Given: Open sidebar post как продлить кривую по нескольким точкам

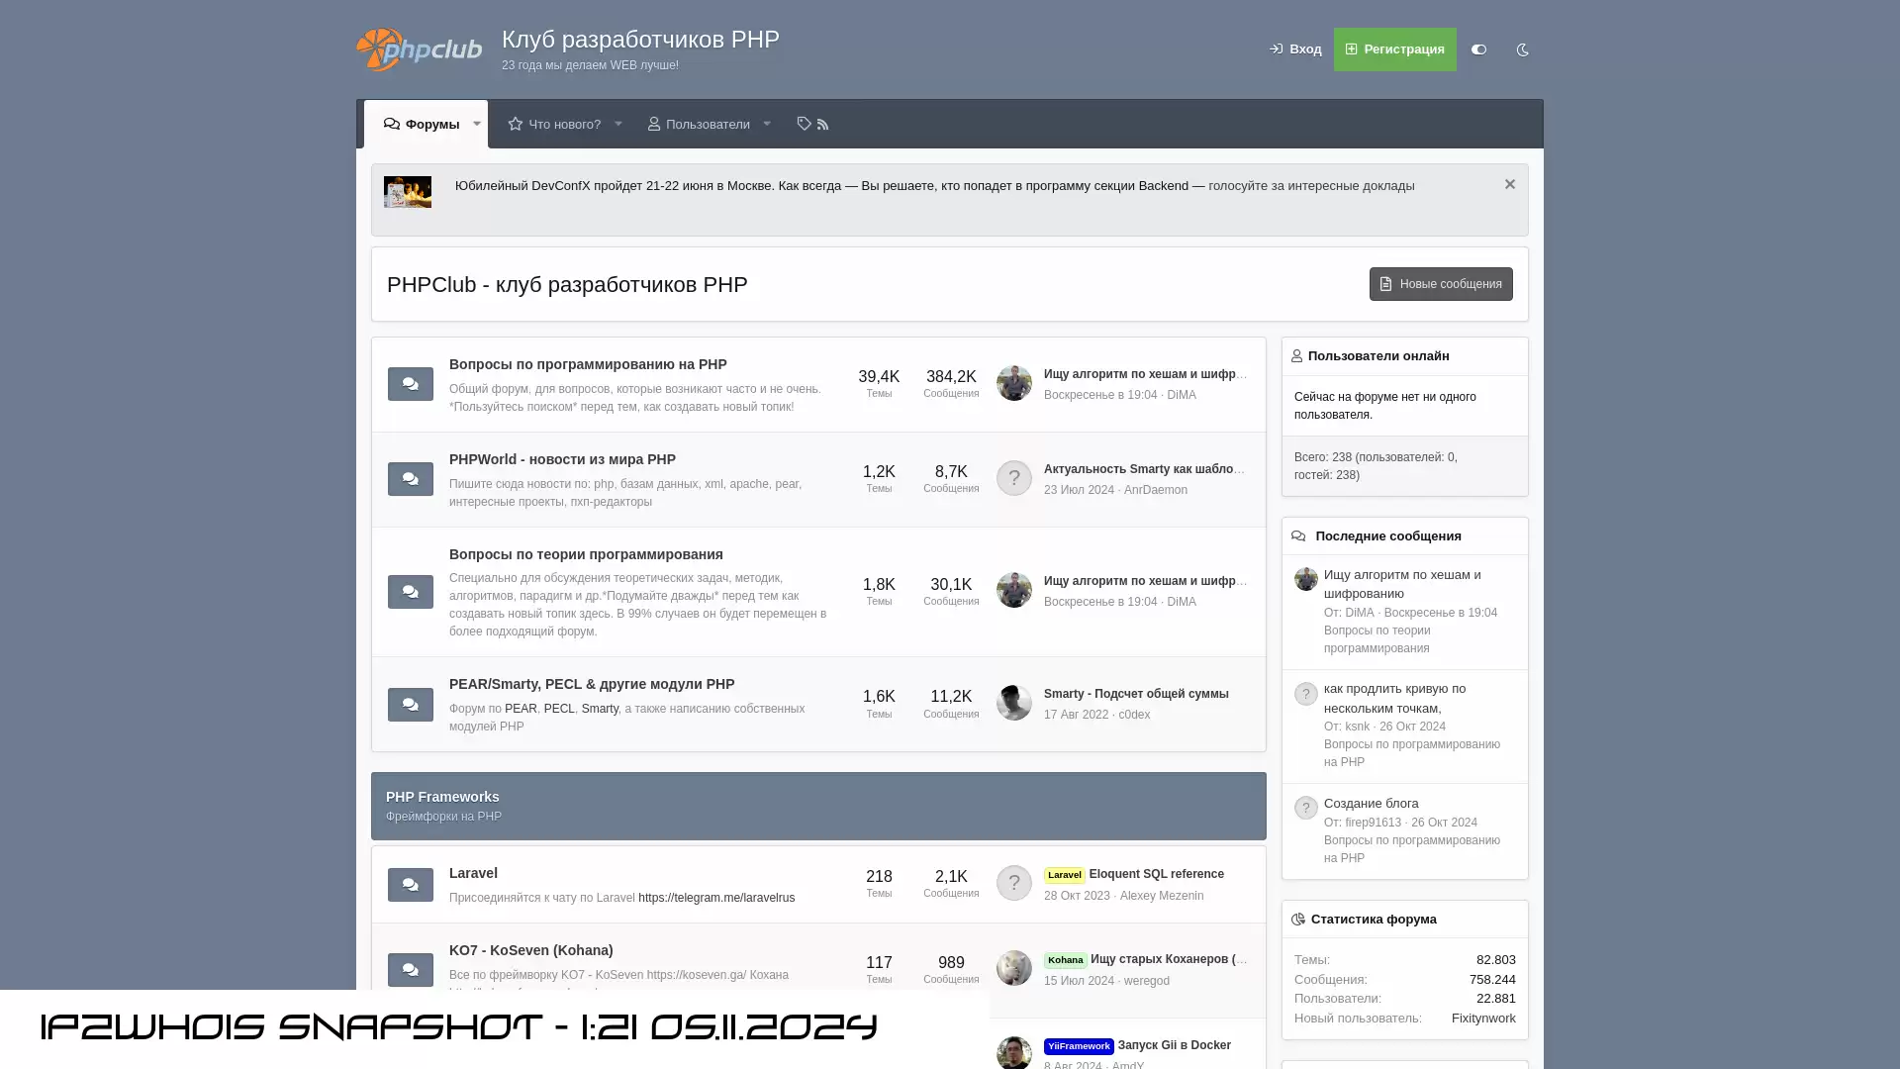Looking at the screenshot, I should coord(1395,698).
